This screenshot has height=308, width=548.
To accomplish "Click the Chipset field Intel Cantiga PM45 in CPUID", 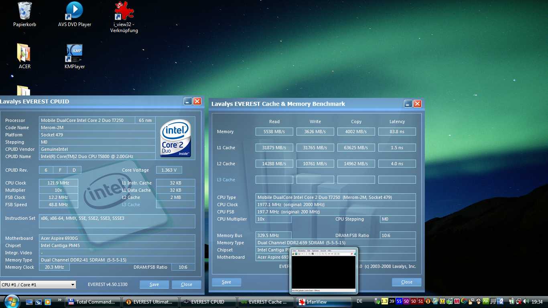I will [x=117, y=245].
